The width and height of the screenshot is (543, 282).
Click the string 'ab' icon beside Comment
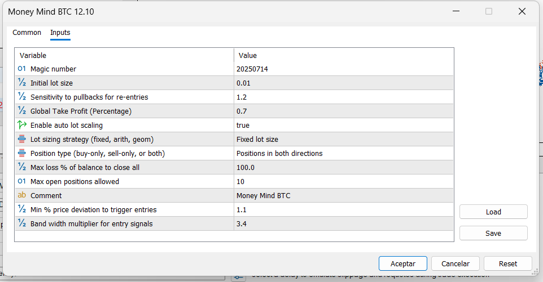pyautogui.click(x=22, y=195)
